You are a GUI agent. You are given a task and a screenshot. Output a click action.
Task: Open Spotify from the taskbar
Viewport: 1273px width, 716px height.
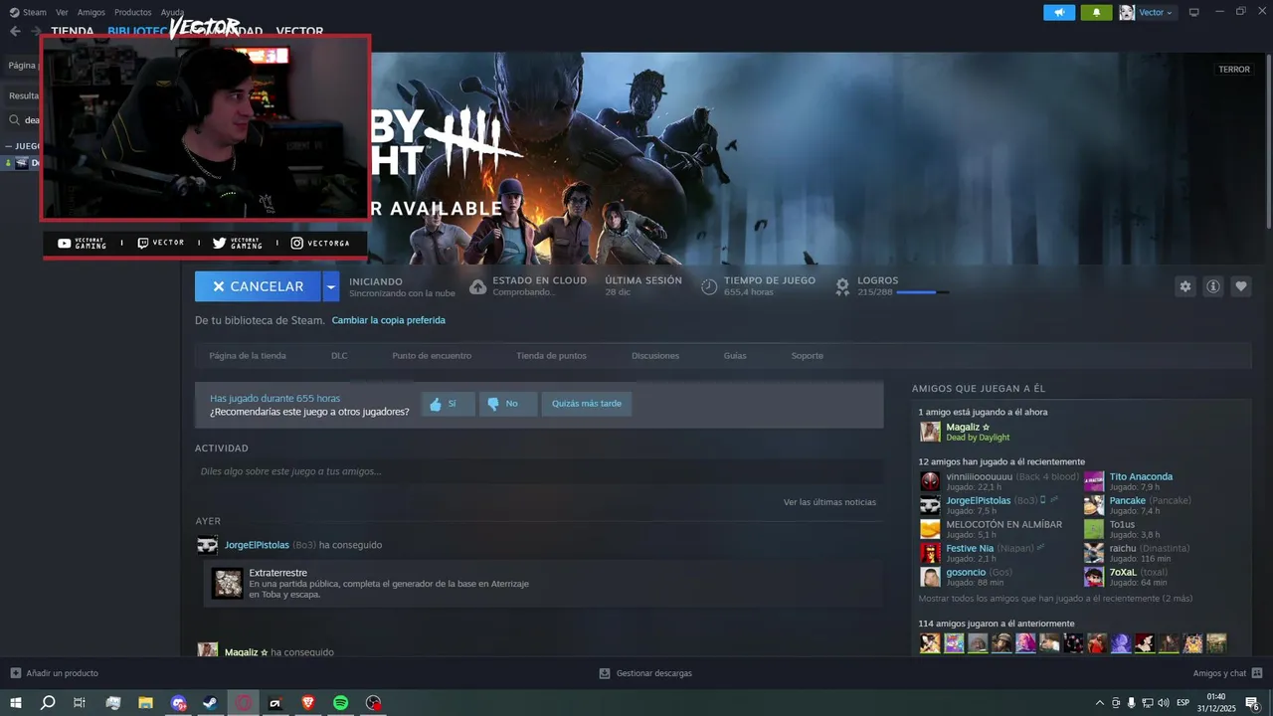340,703
